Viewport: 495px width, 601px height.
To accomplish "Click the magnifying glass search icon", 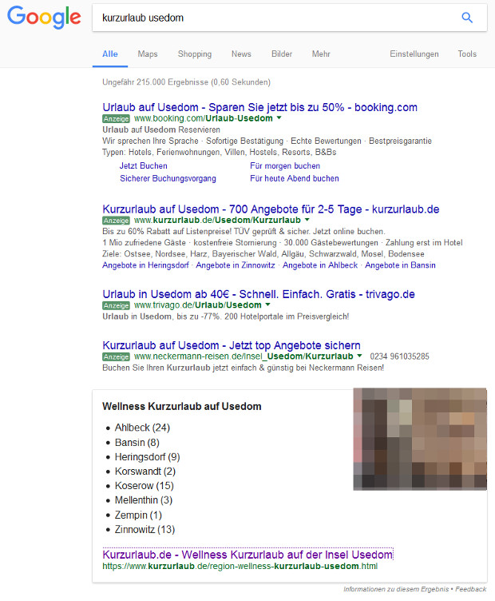I will [467, 18].
